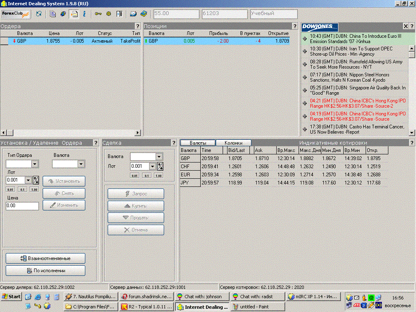Open the Лот dropdown in order setup
Image resolution: width=416 pixels, height=312 pixels.
[x=28, y=180]
